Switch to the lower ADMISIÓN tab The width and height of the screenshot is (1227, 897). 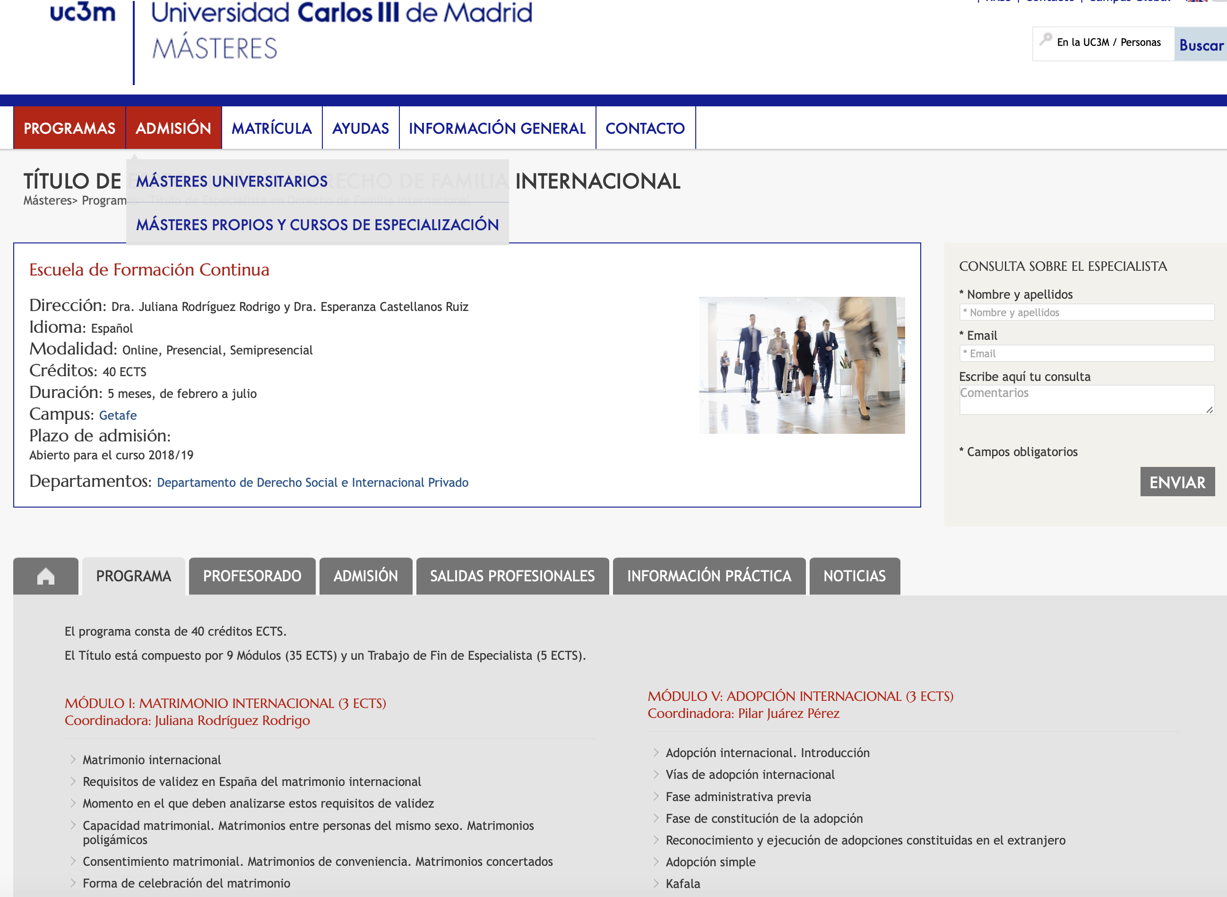[366, 576]
